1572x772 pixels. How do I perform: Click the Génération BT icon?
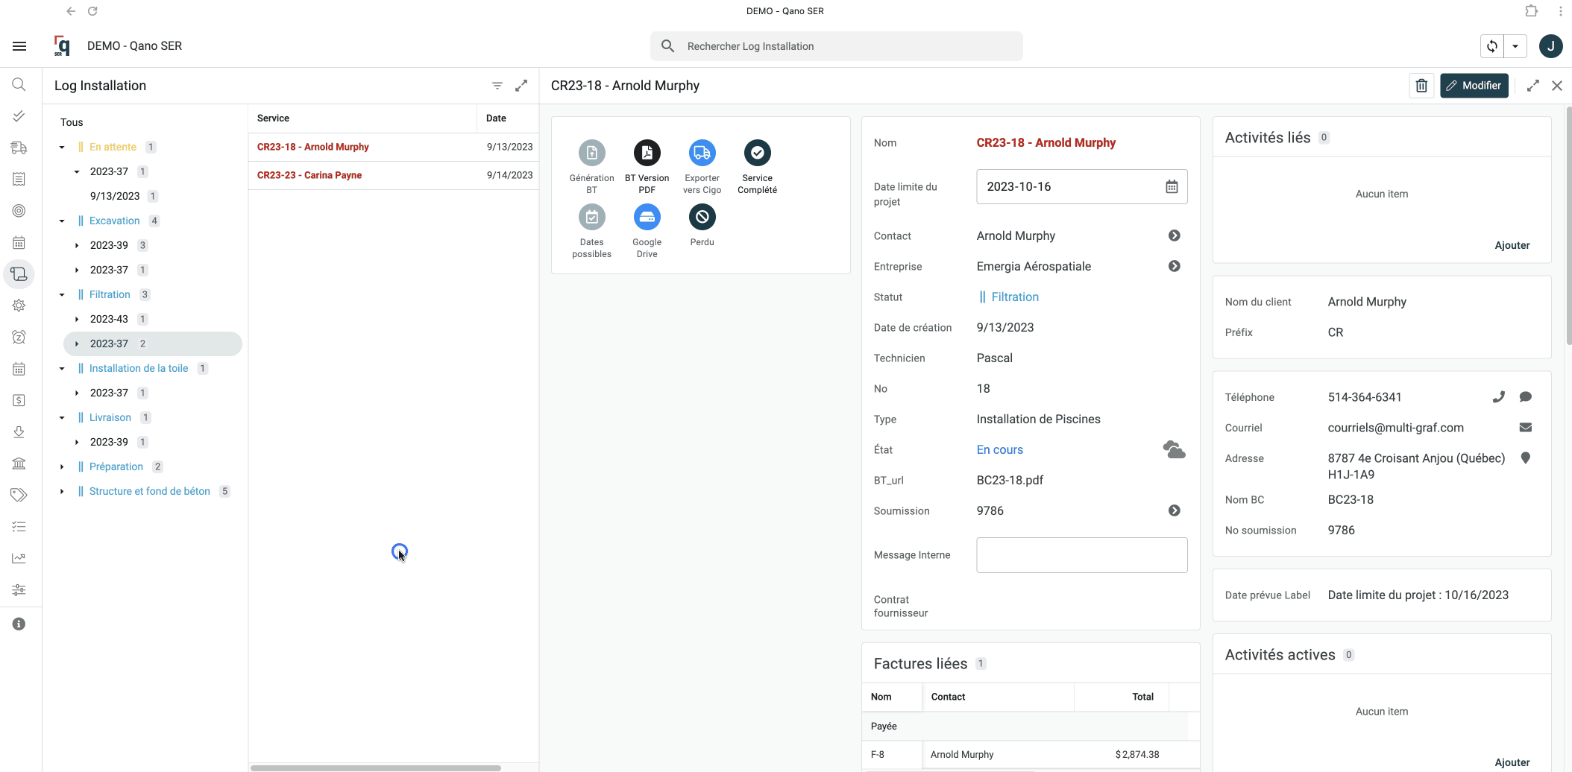[591, 154]
